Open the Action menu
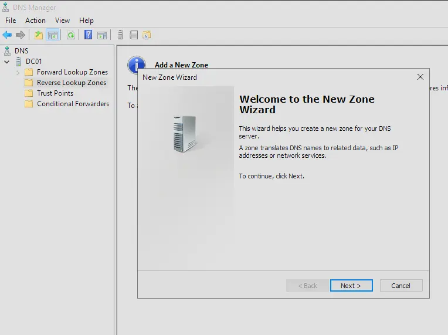The width and height of the screenshot is (448, 335). click(35, 21)
